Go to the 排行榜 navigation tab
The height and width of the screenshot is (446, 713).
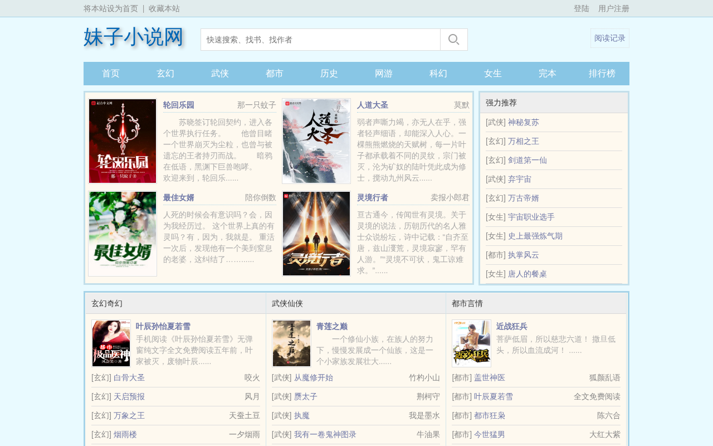click(602, 74)
